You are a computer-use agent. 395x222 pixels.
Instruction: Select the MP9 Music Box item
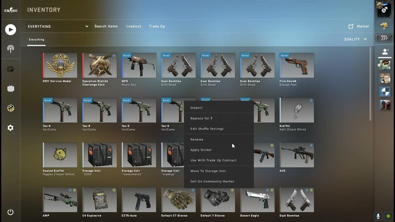pos(139,65)
